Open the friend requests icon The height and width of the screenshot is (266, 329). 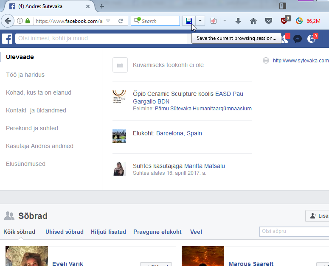click(x=284, y=39)
